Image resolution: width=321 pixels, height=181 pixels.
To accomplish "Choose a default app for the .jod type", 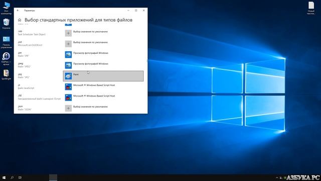I will (103, 44).
